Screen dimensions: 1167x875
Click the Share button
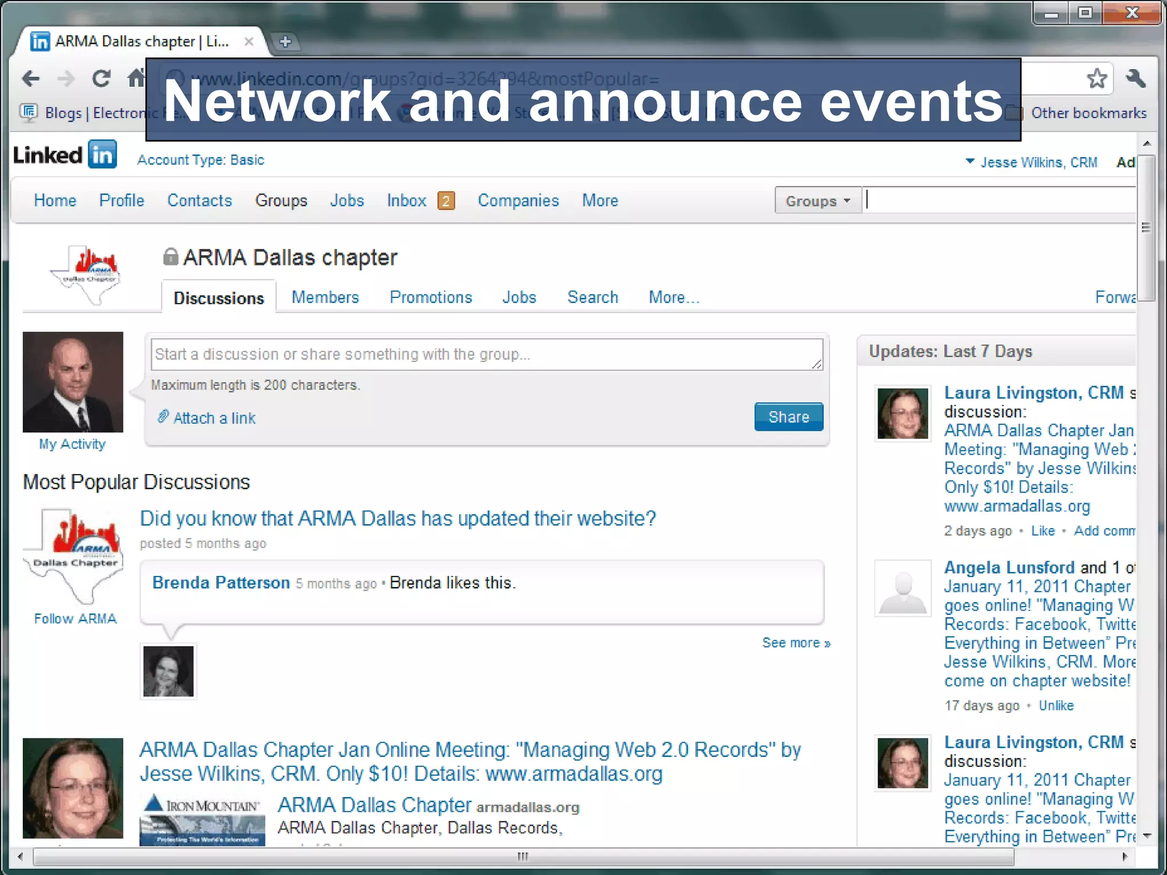(789, 417)
